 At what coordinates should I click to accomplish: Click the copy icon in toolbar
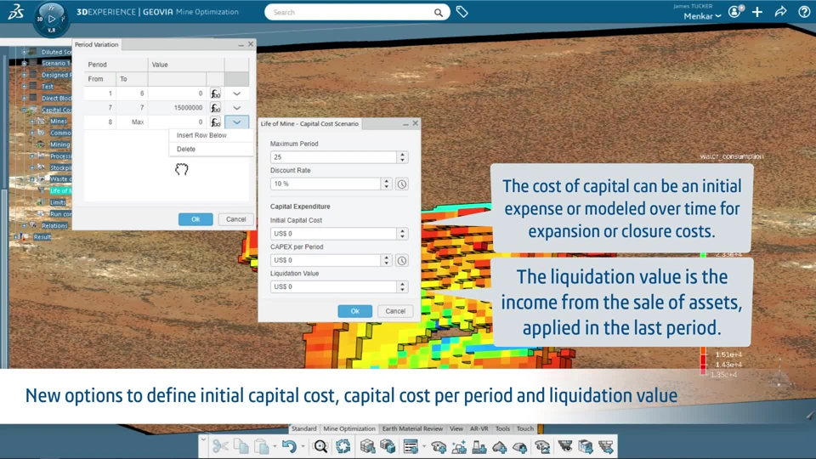click(x=241, y=446)
